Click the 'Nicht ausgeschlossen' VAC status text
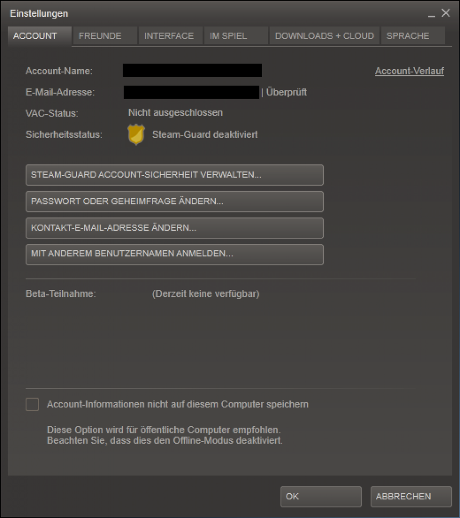The width and height of the screenshot is (460, 518). (175, 113)
